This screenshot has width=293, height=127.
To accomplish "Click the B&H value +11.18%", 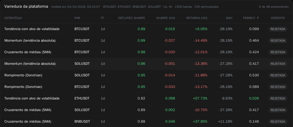I will (x=225, y=121).
